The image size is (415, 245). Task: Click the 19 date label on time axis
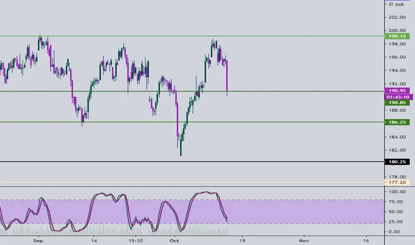[242, 241]
